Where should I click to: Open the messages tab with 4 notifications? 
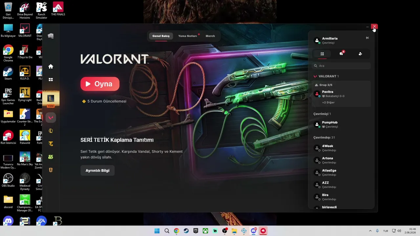[x=341, y=54]
